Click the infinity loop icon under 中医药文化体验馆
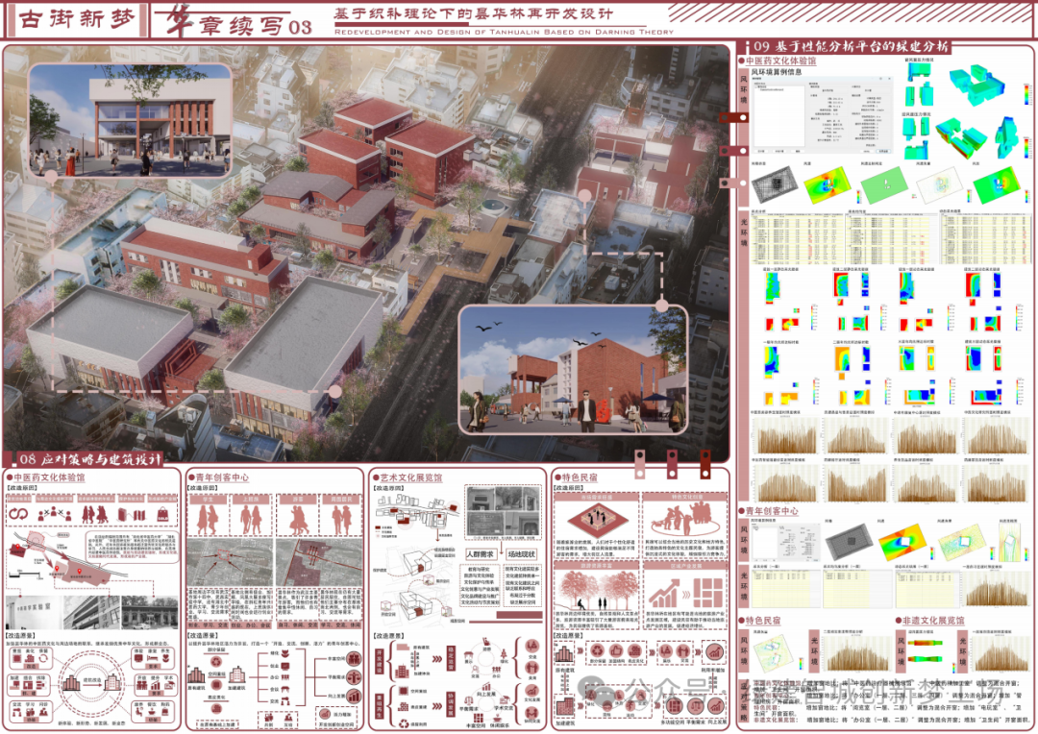Viewport: 1038px width, 734px height. pyautogui.click(x=18, y=515)
